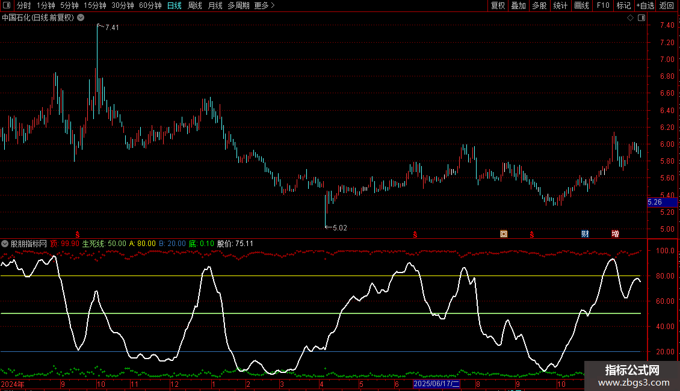Click the 返回 back button

pos(667,5)
